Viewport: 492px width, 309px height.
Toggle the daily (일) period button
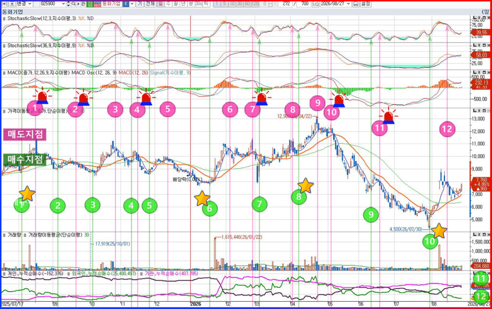160,4
